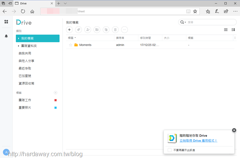The width and height of the screenshot is (240, 158).
Task: Open 與他人分享 category
Action: 26,61
